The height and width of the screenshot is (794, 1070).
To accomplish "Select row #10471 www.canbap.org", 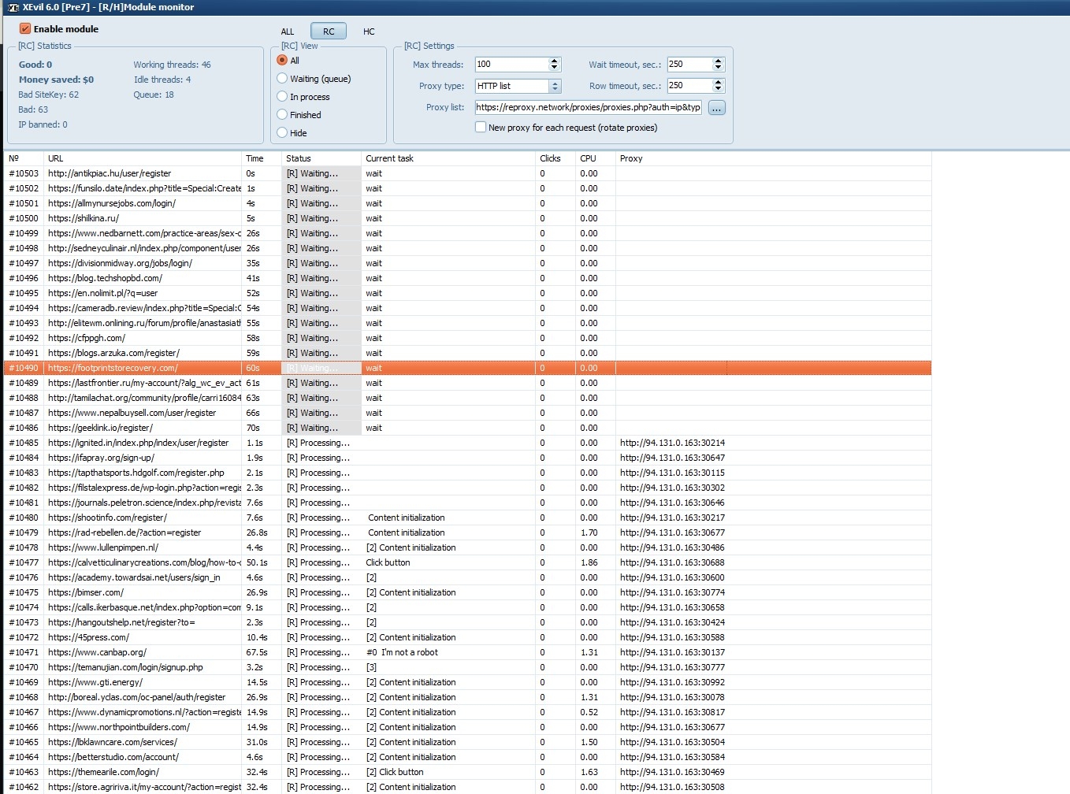I will pos(97,652).
